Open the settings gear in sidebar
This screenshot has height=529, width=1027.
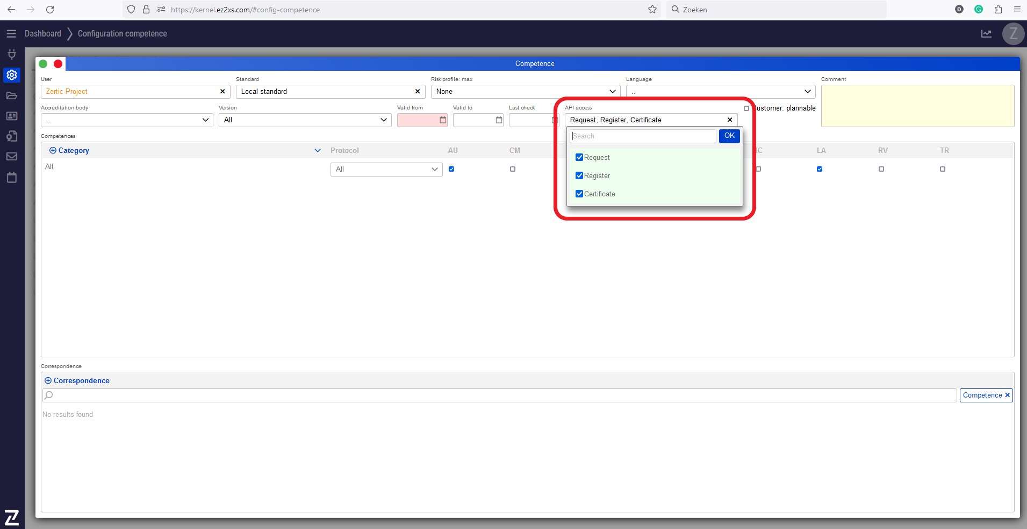point(12,75)
